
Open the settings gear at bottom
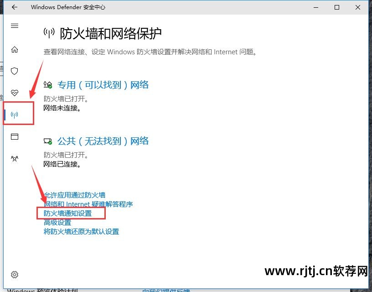click(14, 275)
